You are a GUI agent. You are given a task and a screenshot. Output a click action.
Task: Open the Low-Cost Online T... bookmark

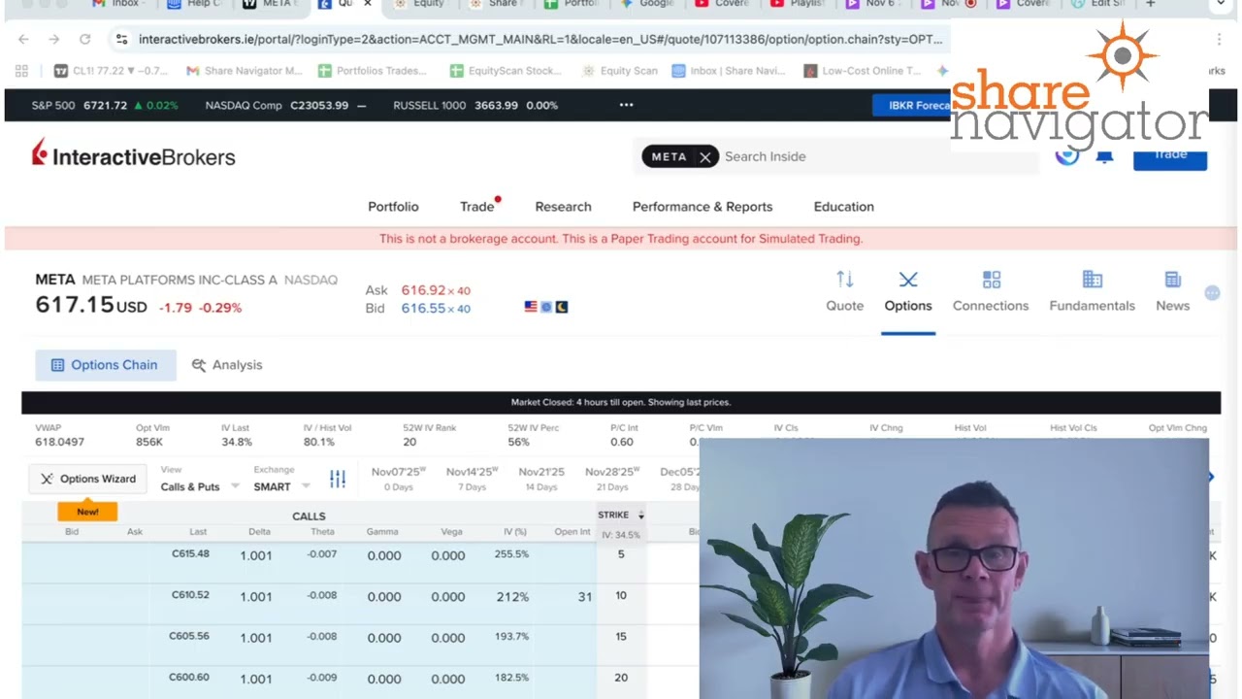tap(862, 71)
